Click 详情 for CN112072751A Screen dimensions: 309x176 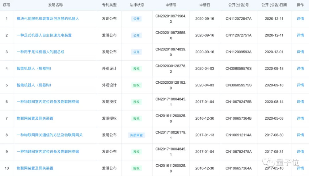click(x=300, y=35)
